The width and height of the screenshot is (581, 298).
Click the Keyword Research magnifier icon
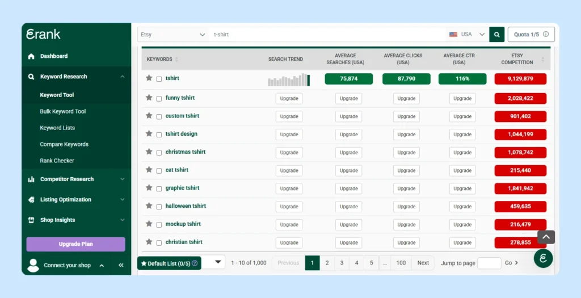click(x=31, y=77)
